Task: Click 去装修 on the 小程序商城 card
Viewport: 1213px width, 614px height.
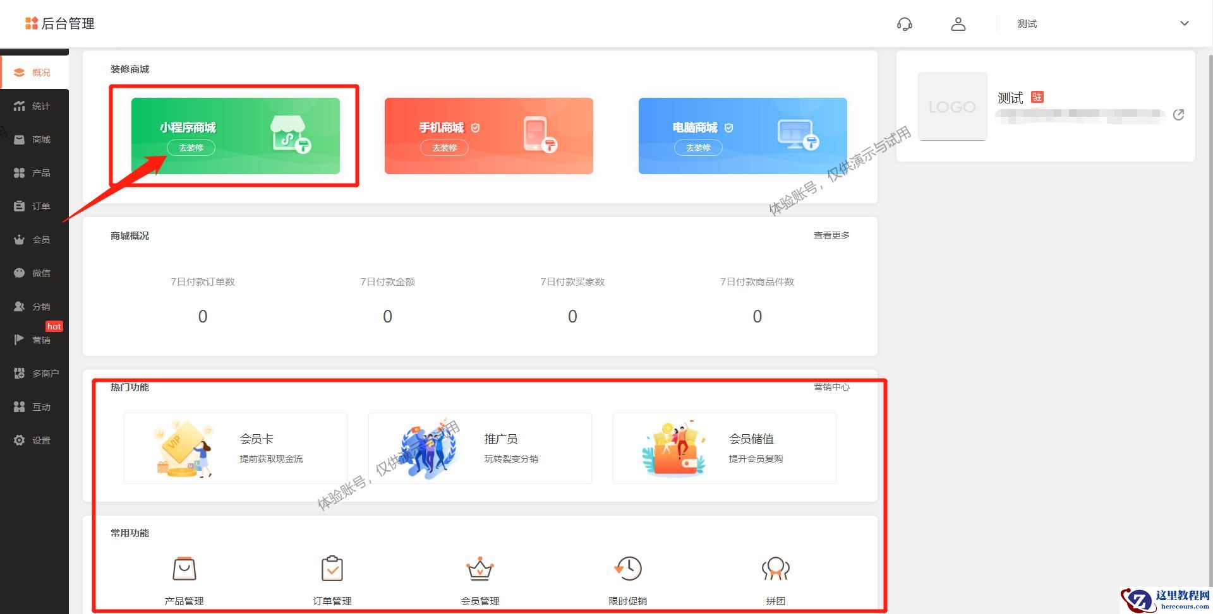Action: [191, 148]
